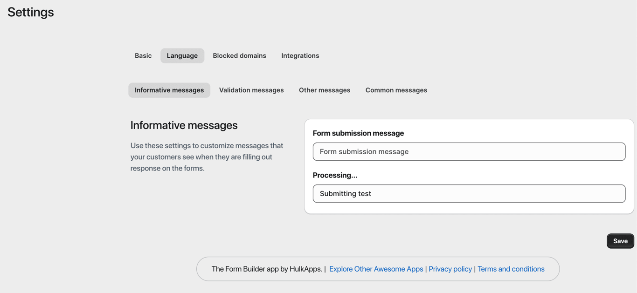This screenshot has height=293, width=637.
Task: Go to the Integrations tab
Action: tap(300, 55)
